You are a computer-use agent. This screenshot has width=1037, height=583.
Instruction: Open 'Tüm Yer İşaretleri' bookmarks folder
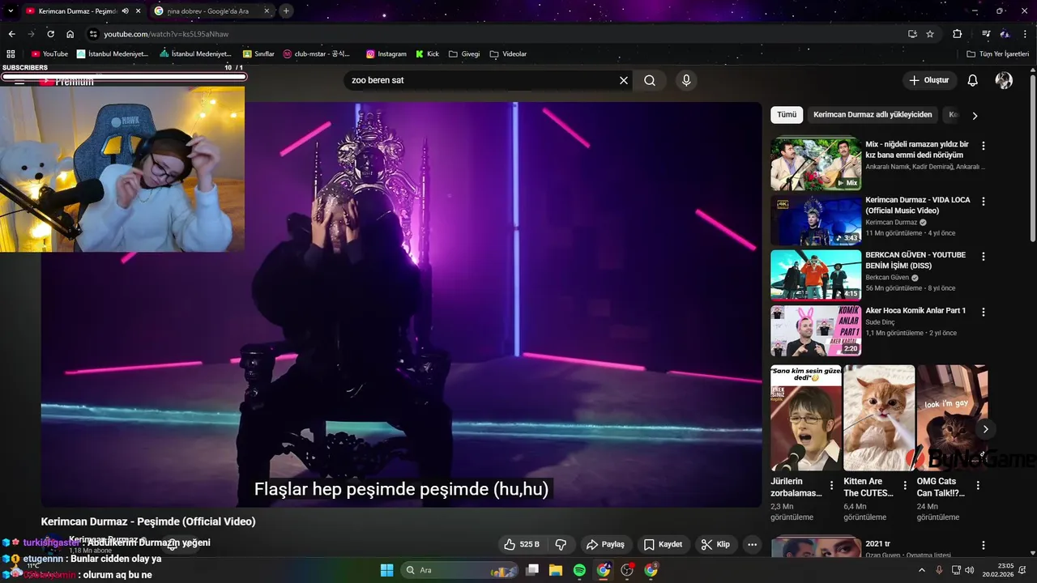(x=997, y=54)
